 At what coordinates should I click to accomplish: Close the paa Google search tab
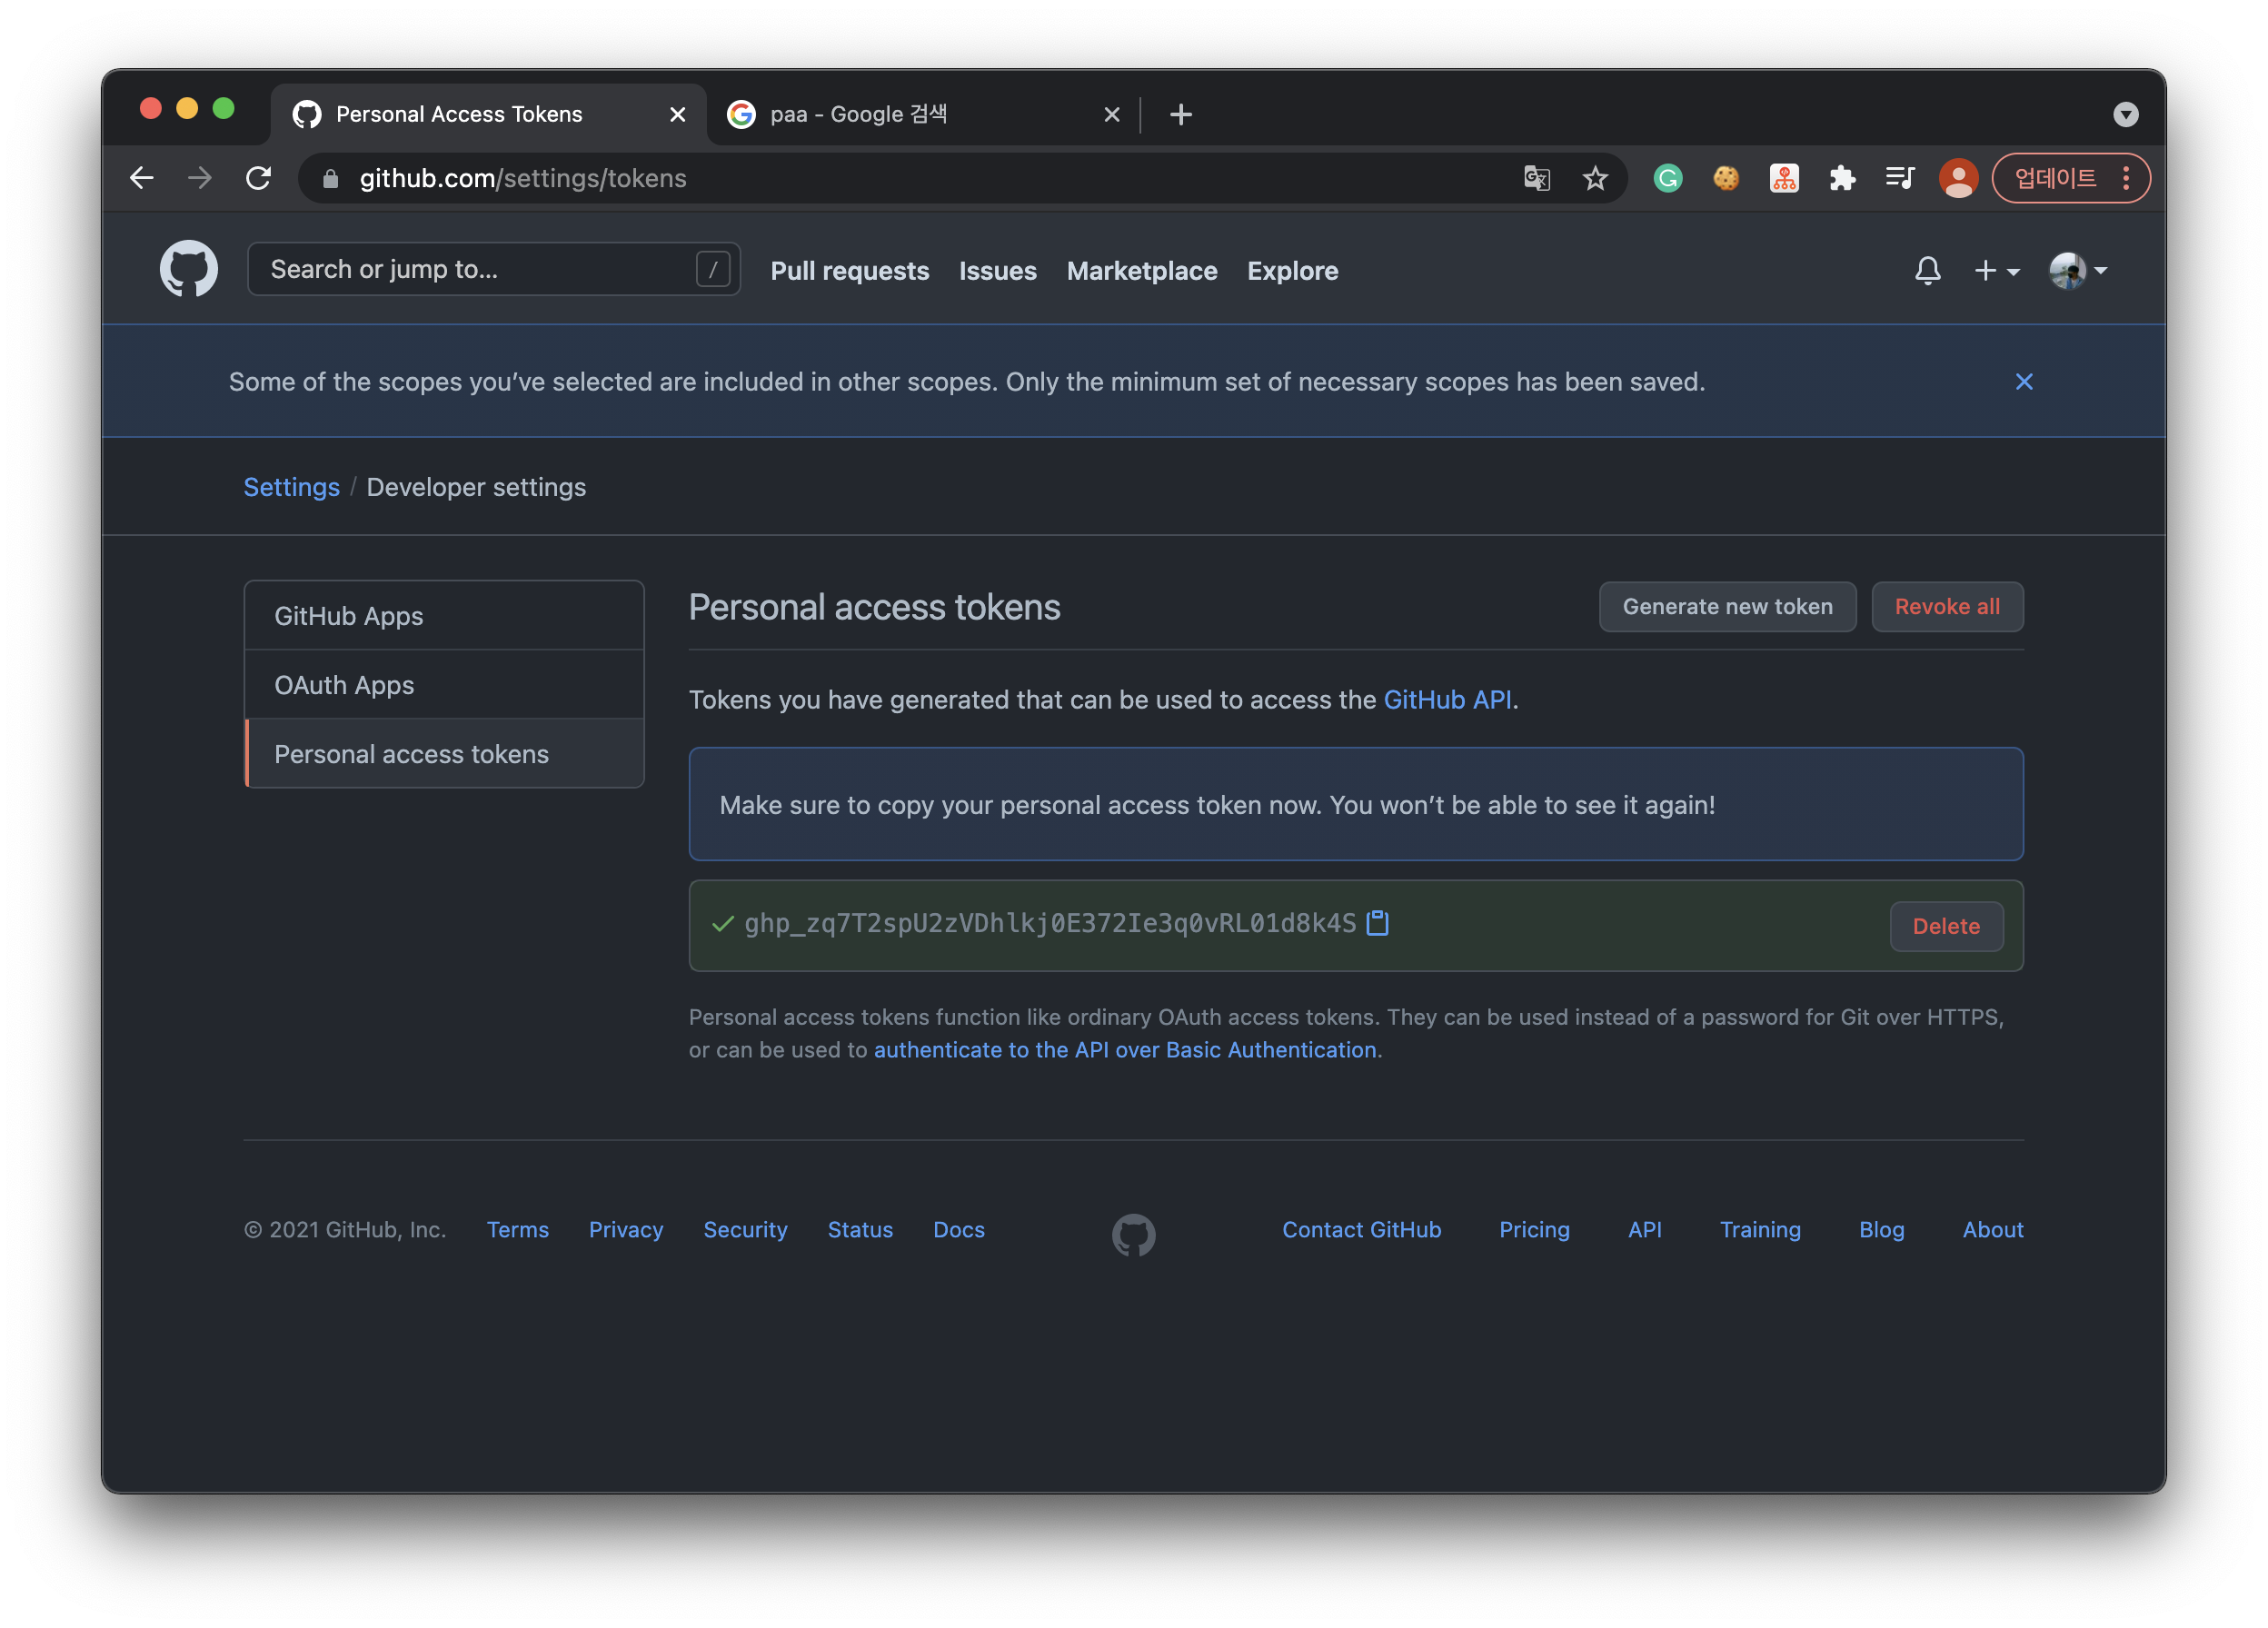tap(1111, 115)
